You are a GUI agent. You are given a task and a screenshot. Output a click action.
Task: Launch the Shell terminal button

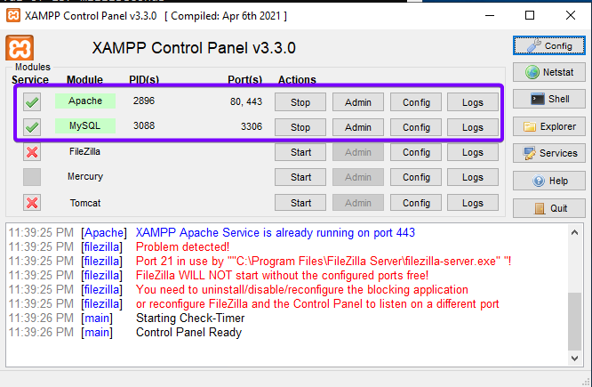[549, 99]
